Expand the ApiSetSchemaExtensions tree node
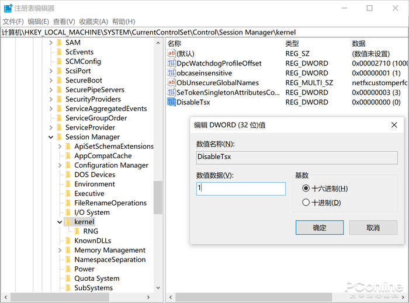409x303 pixels. coord(60,147)
